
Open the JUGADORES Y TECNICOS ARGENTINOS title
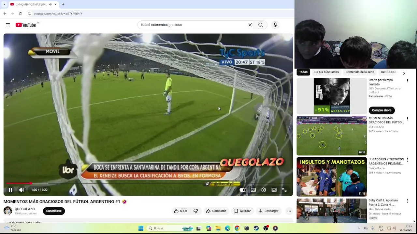coord(386,162)
